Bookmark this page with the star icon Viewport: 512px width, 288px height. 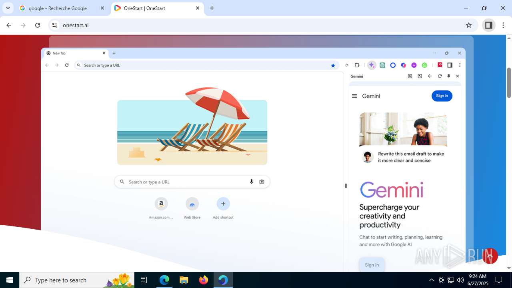(469, 25)
